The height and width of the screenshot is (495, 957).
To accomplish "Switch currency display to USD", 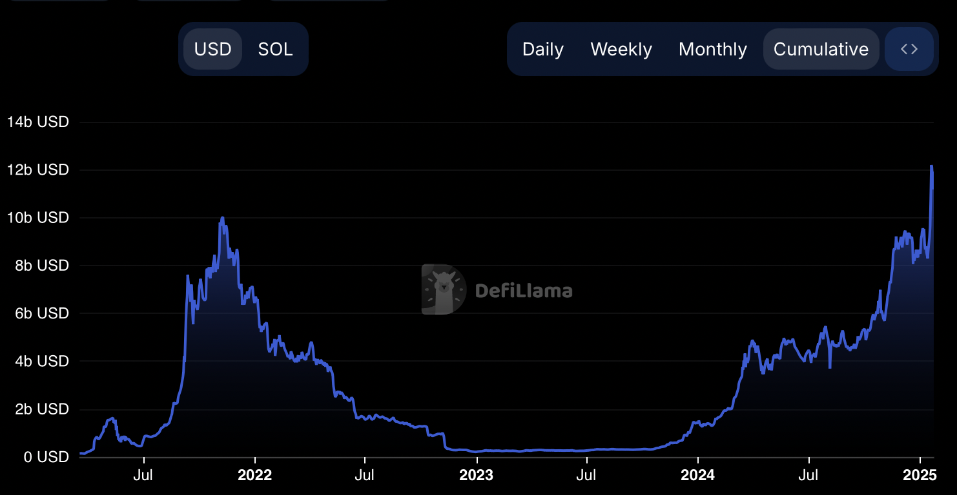I will click(x=212, y=49).
